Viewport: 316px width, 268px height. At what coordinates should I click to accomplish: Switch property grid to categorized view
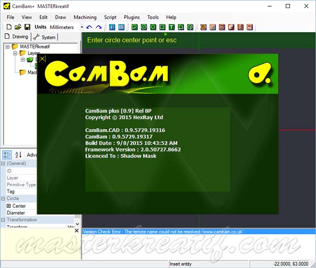[x=7, y=155]
